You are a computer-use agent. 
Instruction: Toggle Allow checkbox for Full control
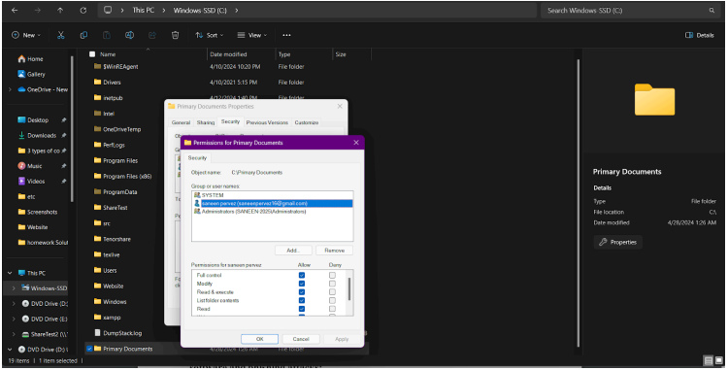tap(302, 275)
